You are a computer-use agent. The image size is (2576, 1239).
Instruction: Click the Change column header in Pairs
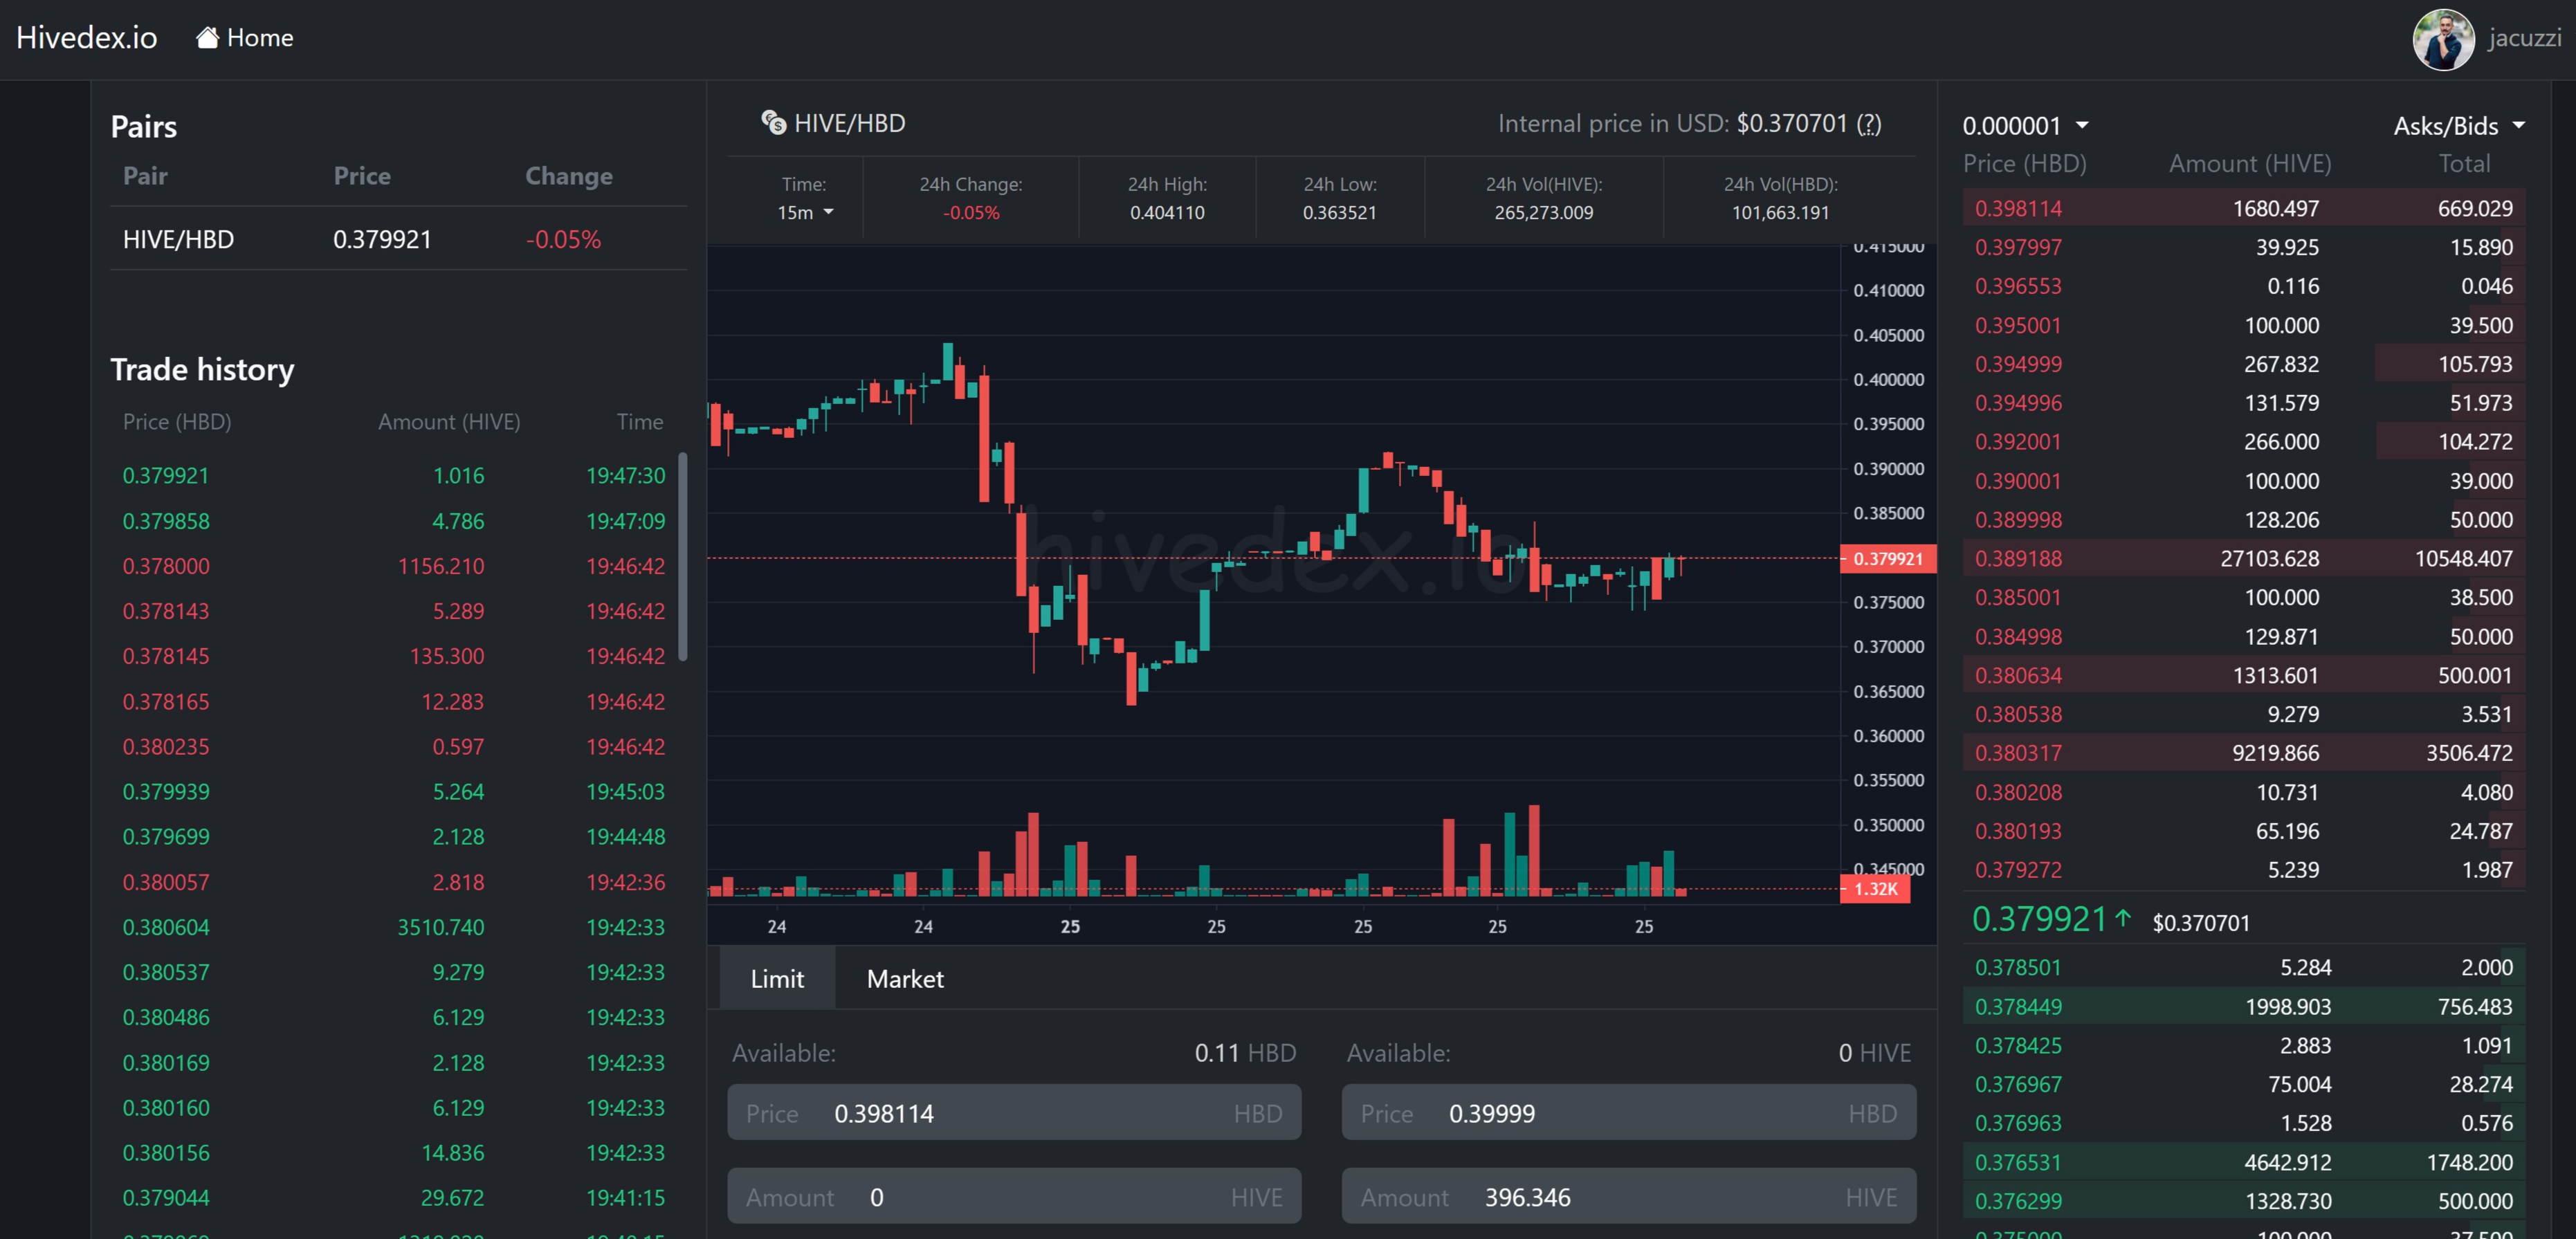[569, 176]
